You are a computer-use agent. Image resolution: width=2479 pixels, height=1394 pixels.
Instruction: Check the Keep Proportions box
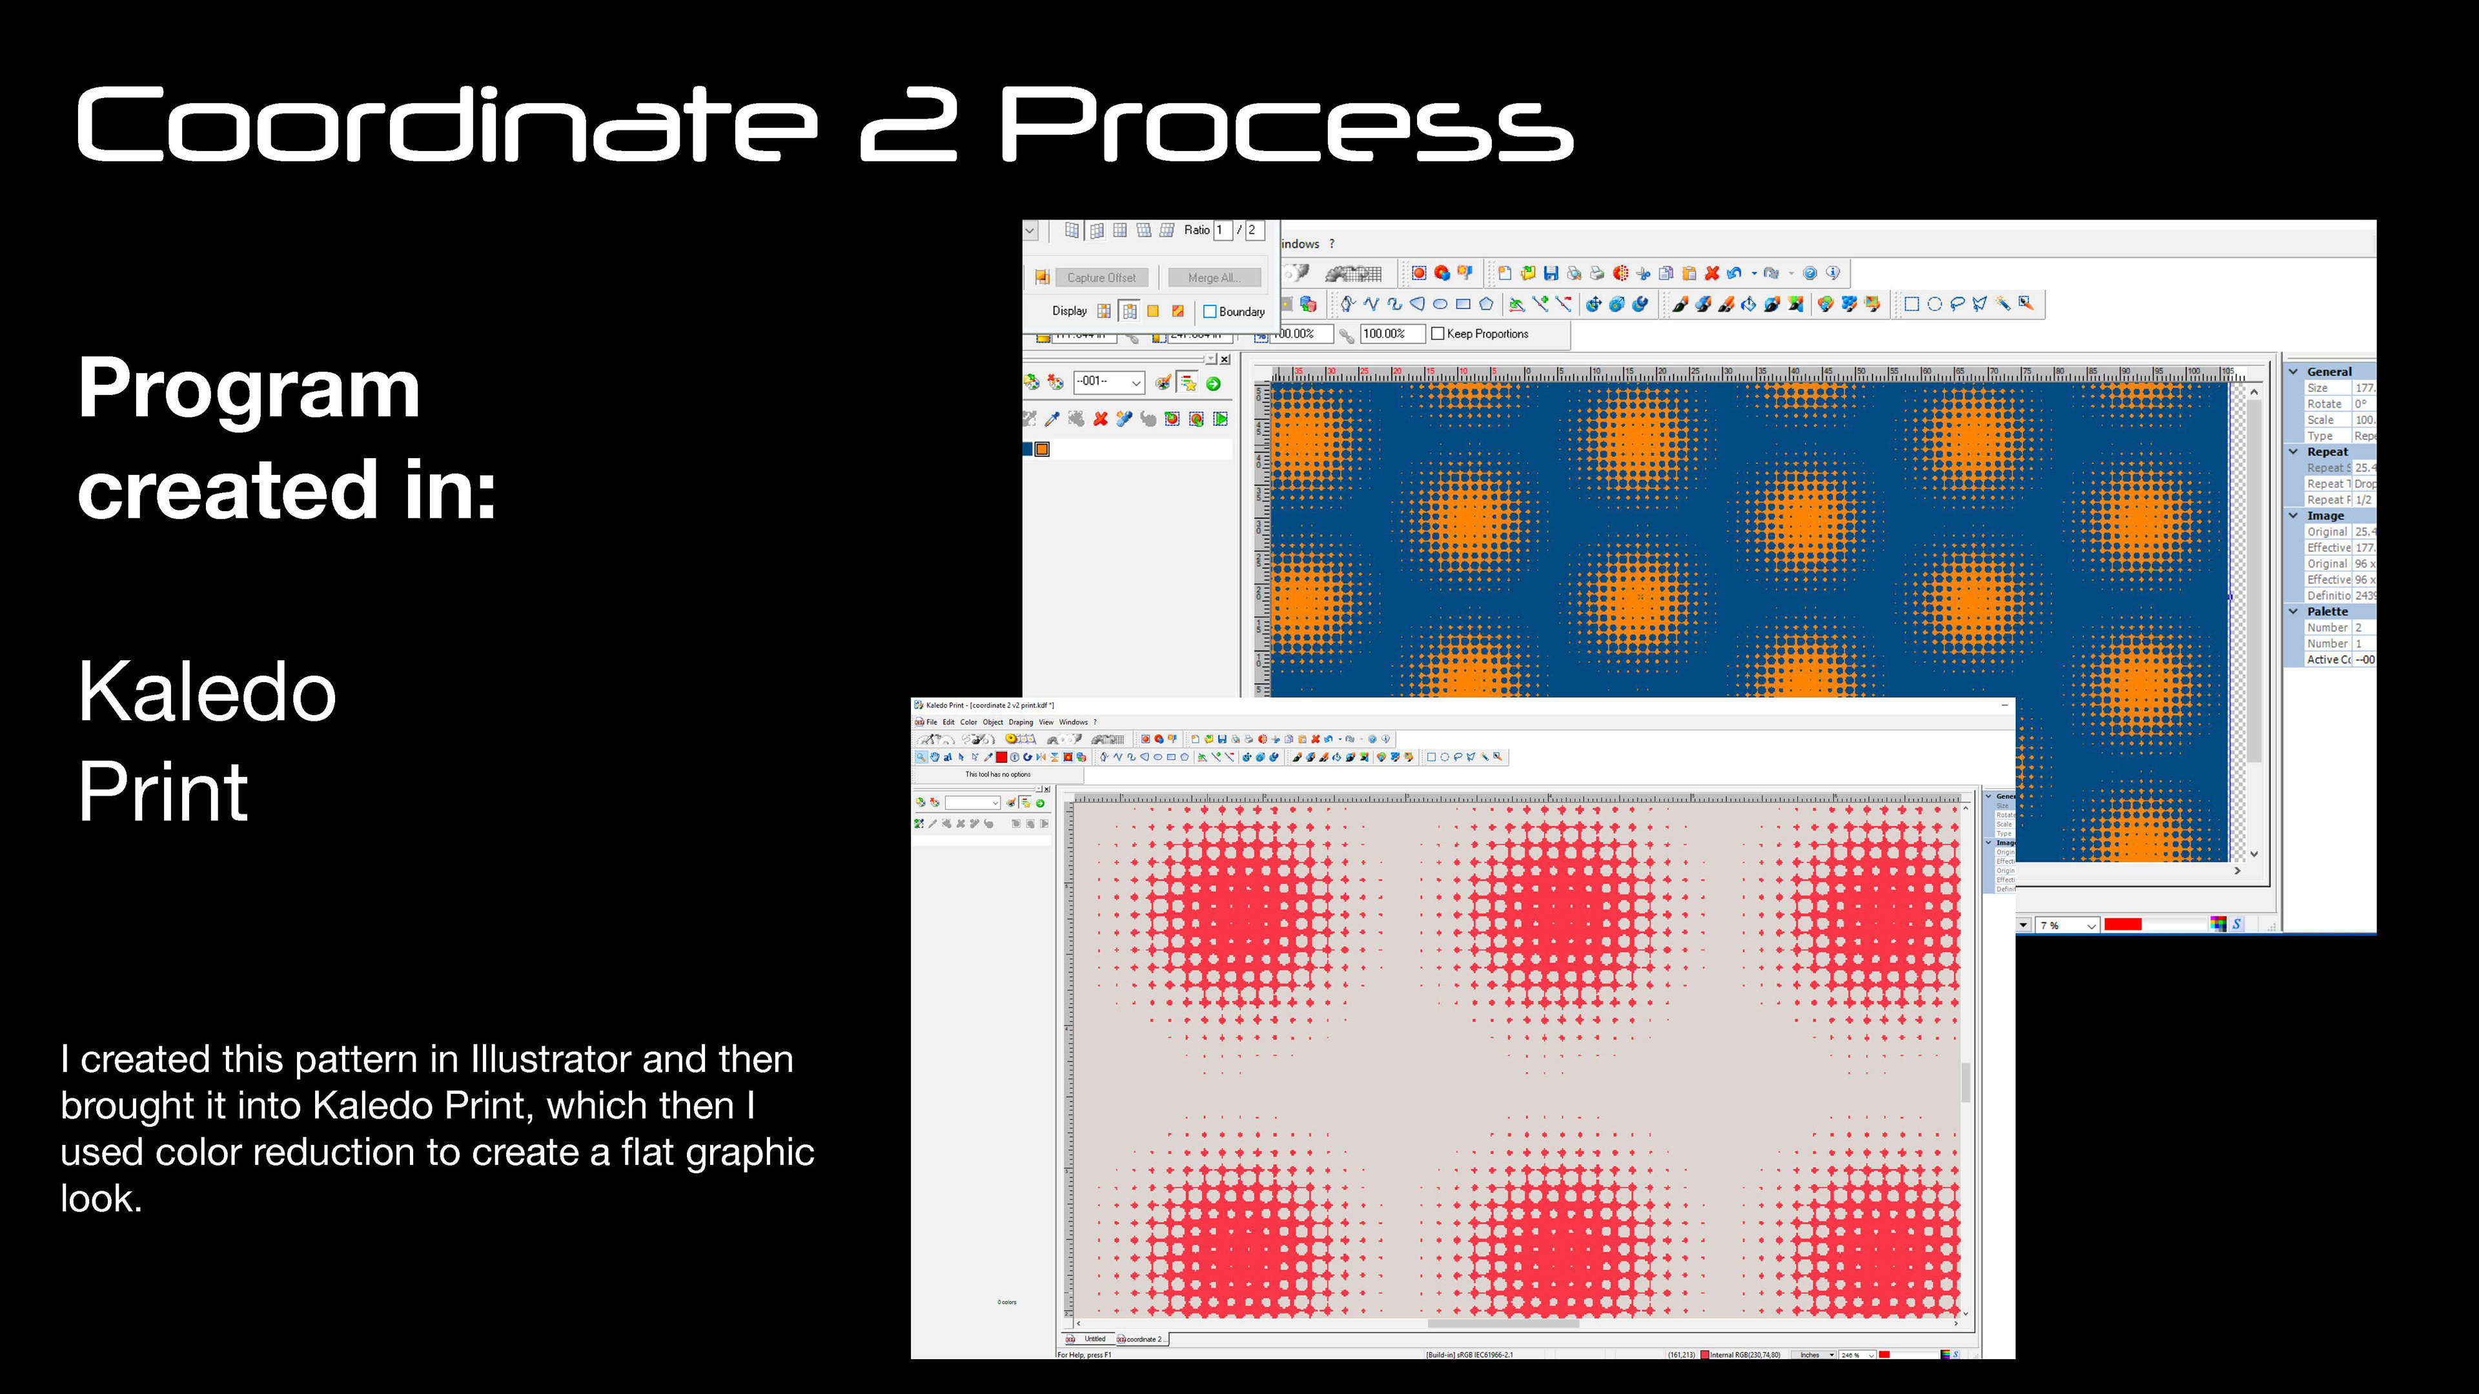point(1438,334)
